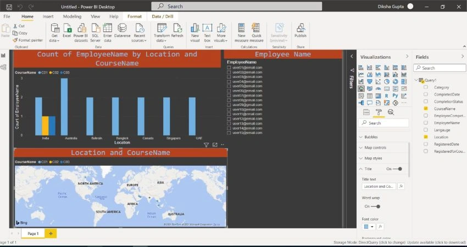Choose the Funnel visualization
Viewport: 467px width, 247px height.
coord(370,82)
